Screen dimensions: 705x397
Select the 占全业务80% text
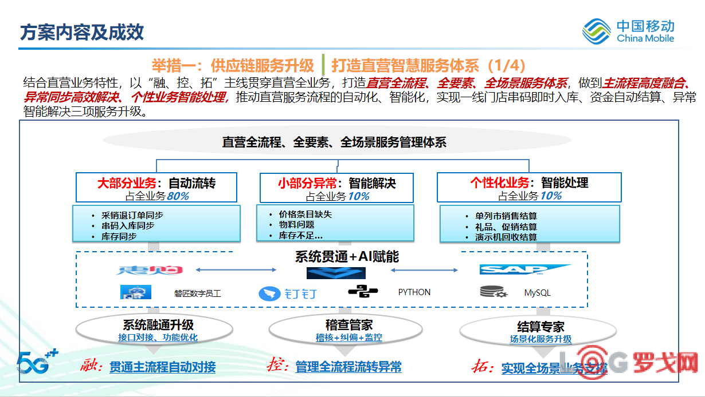click(x=156, y=196)
